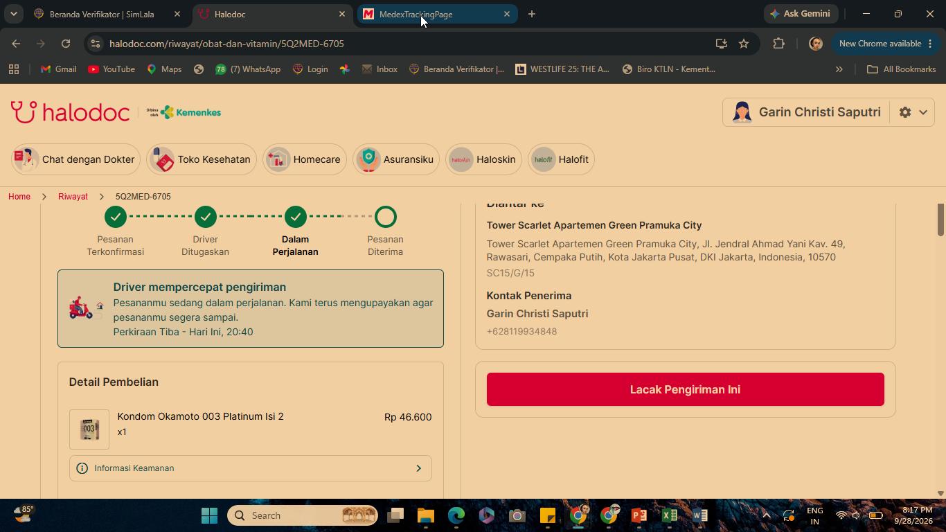Expand the account dropdown arrow
The width and height of the screenshot is (946, 532).
point(923,112)
